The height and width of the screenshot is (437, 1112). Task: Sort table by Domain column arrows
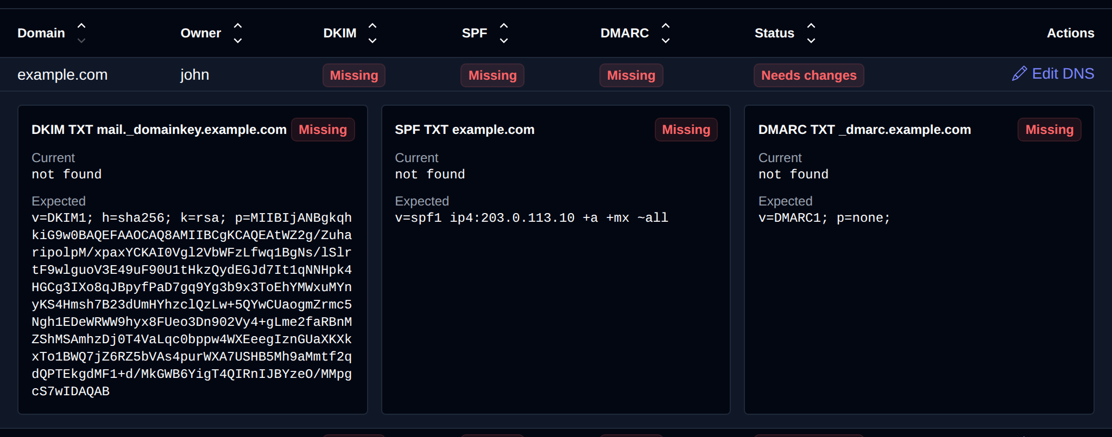(81, 33)
